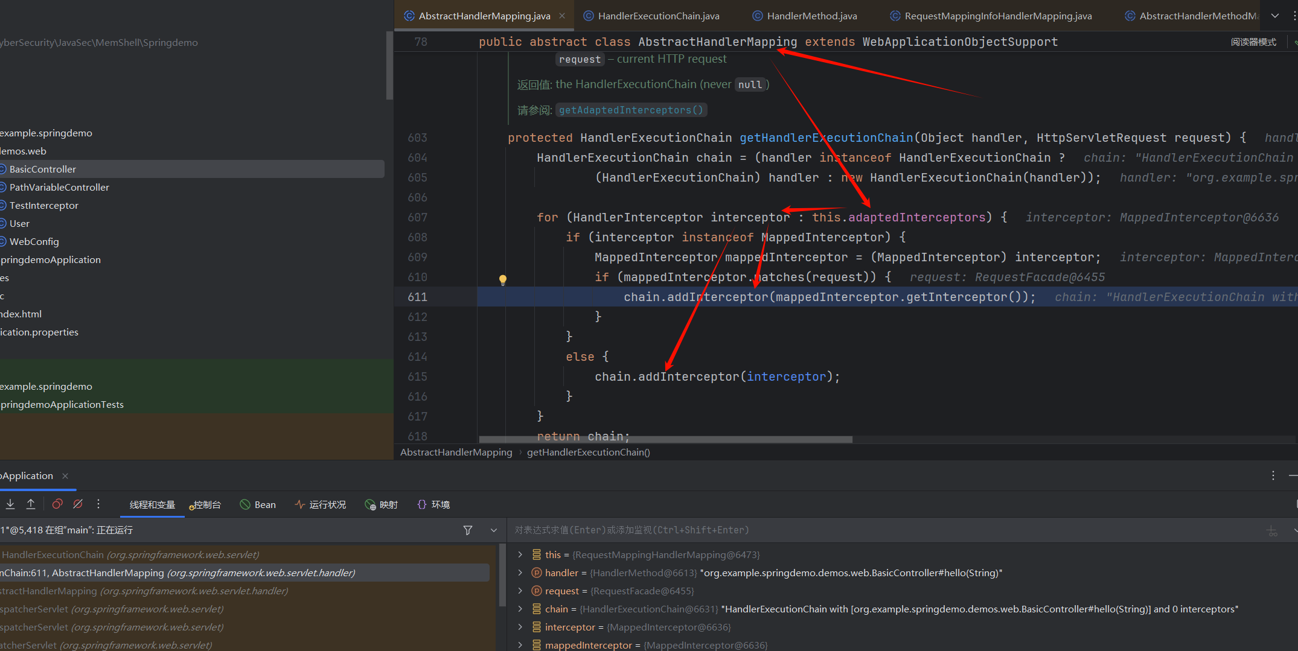1298x651 pixels.
Task: Click the step-out upload arrow icon
Action: point(31,504)
